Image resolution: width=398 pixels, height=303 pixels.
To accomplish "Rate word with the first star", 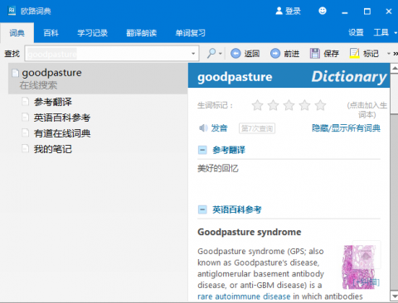I will tap(257, 105).
